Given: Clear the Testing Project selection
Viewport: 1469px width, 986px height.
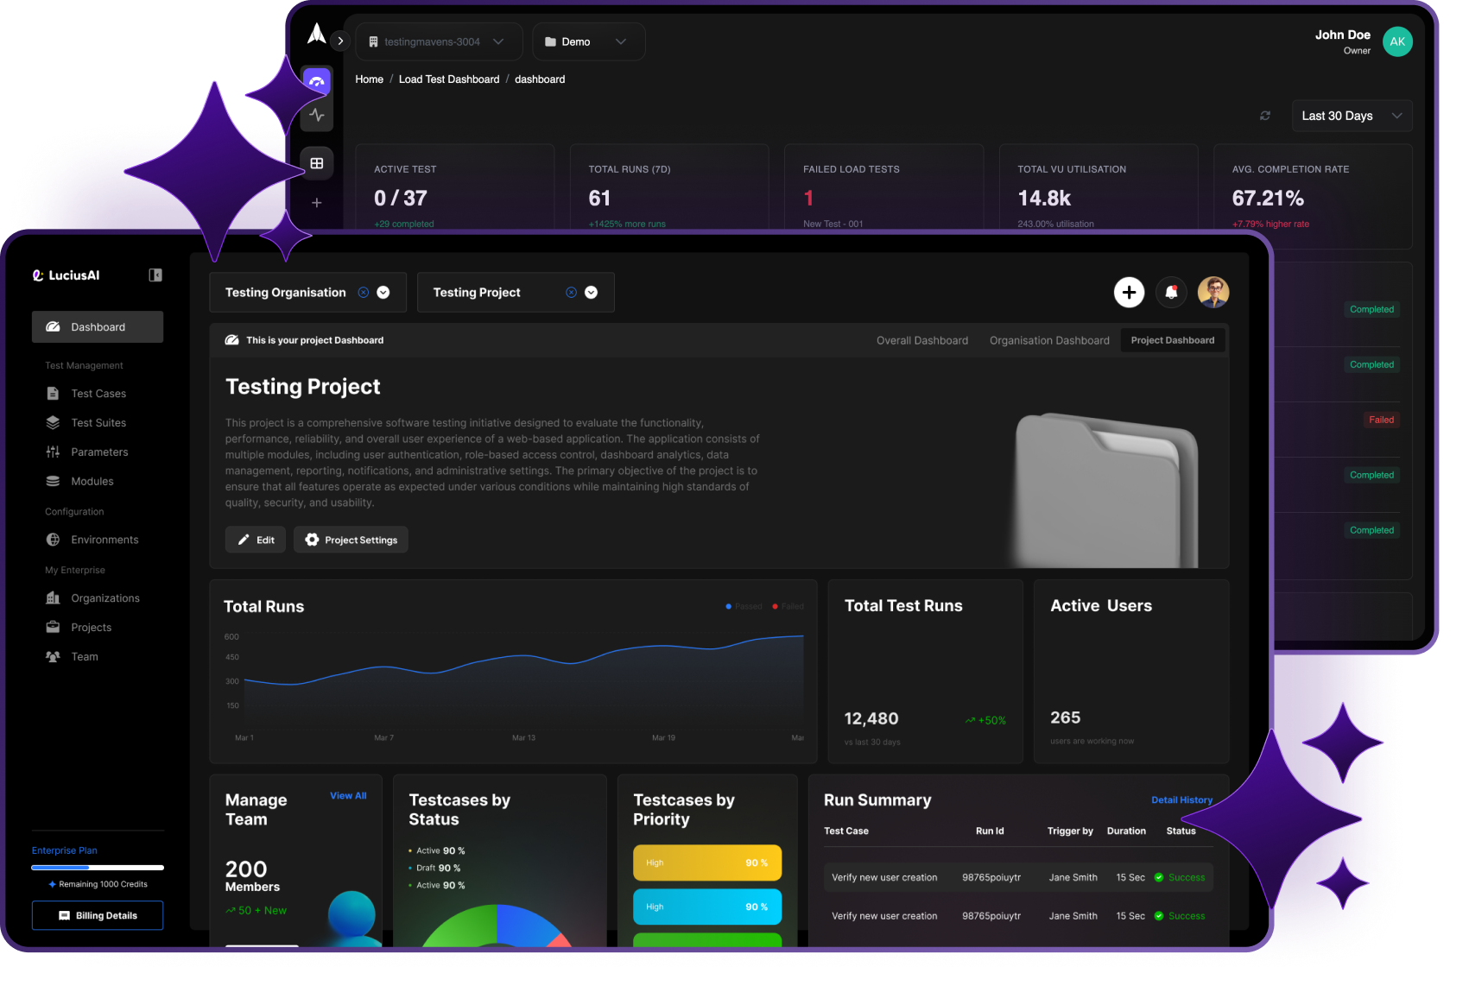Looking at the screenshot, I should coord(571,293).
